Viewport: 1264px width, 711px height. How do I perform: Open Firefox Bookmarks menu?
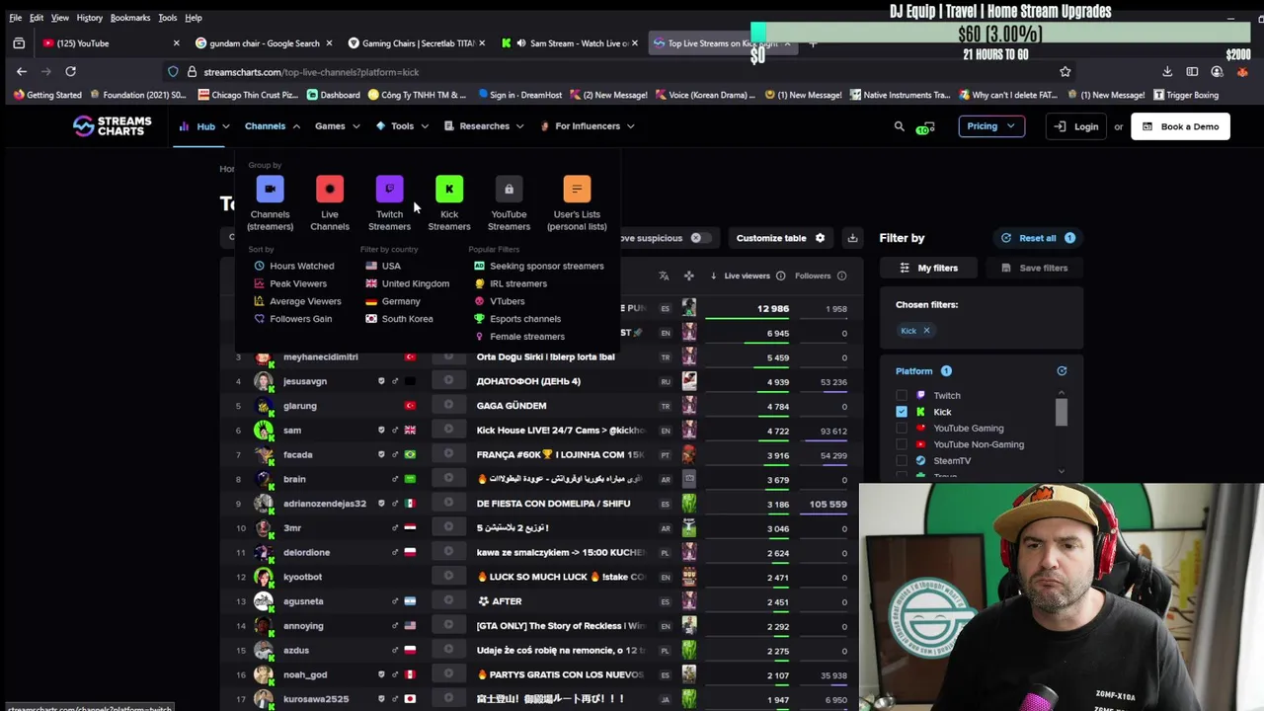tap(130, 18)
